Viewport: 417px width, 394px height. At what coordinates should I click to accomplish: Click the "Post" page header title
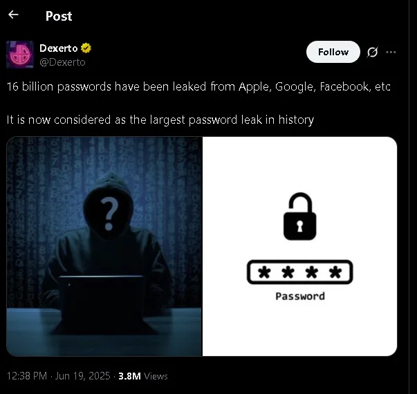(x=59, y=16)
